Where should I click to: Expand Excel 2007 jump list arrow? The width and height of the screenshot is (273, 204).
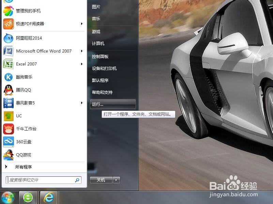pyautogui.click(x=81, y=64)
